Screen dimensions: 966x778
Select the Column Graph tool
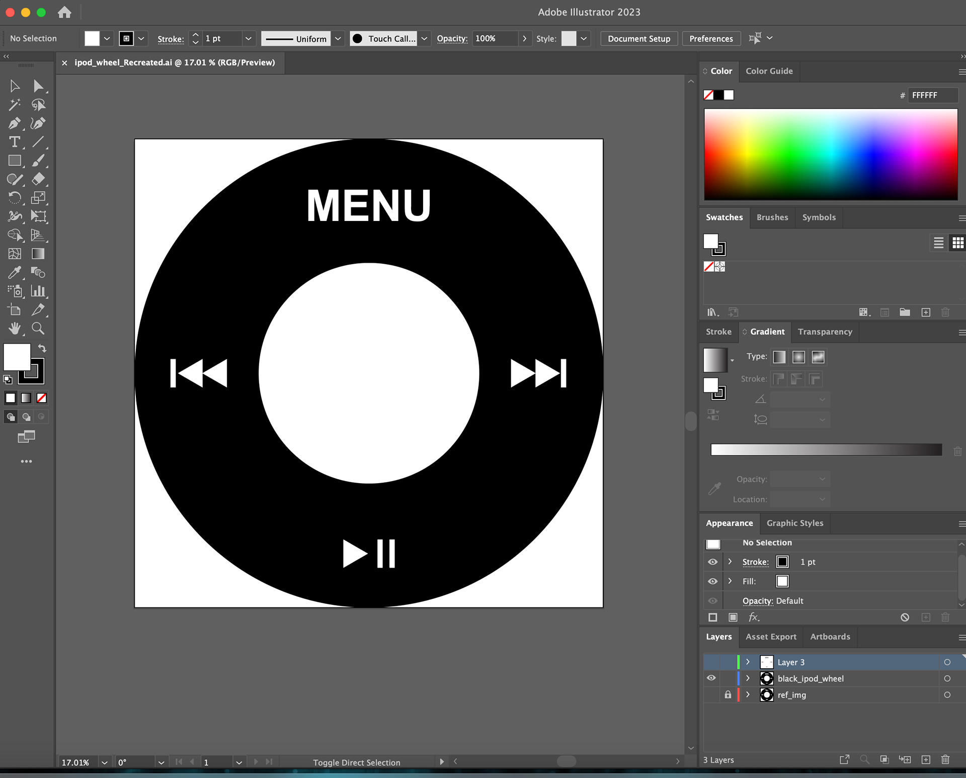pyautogui.click(x=38, y=291)
